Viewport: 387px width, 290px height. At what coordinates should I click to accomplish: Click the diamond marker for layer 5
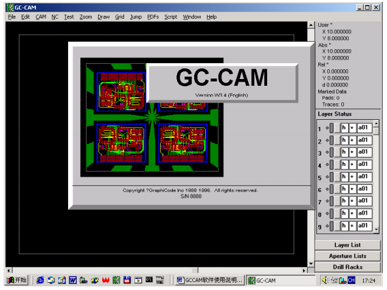(327, 176)
